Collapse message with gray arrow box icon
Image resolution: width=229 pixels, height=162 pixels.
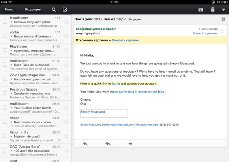pyautogui.click(x=223, y=19)
